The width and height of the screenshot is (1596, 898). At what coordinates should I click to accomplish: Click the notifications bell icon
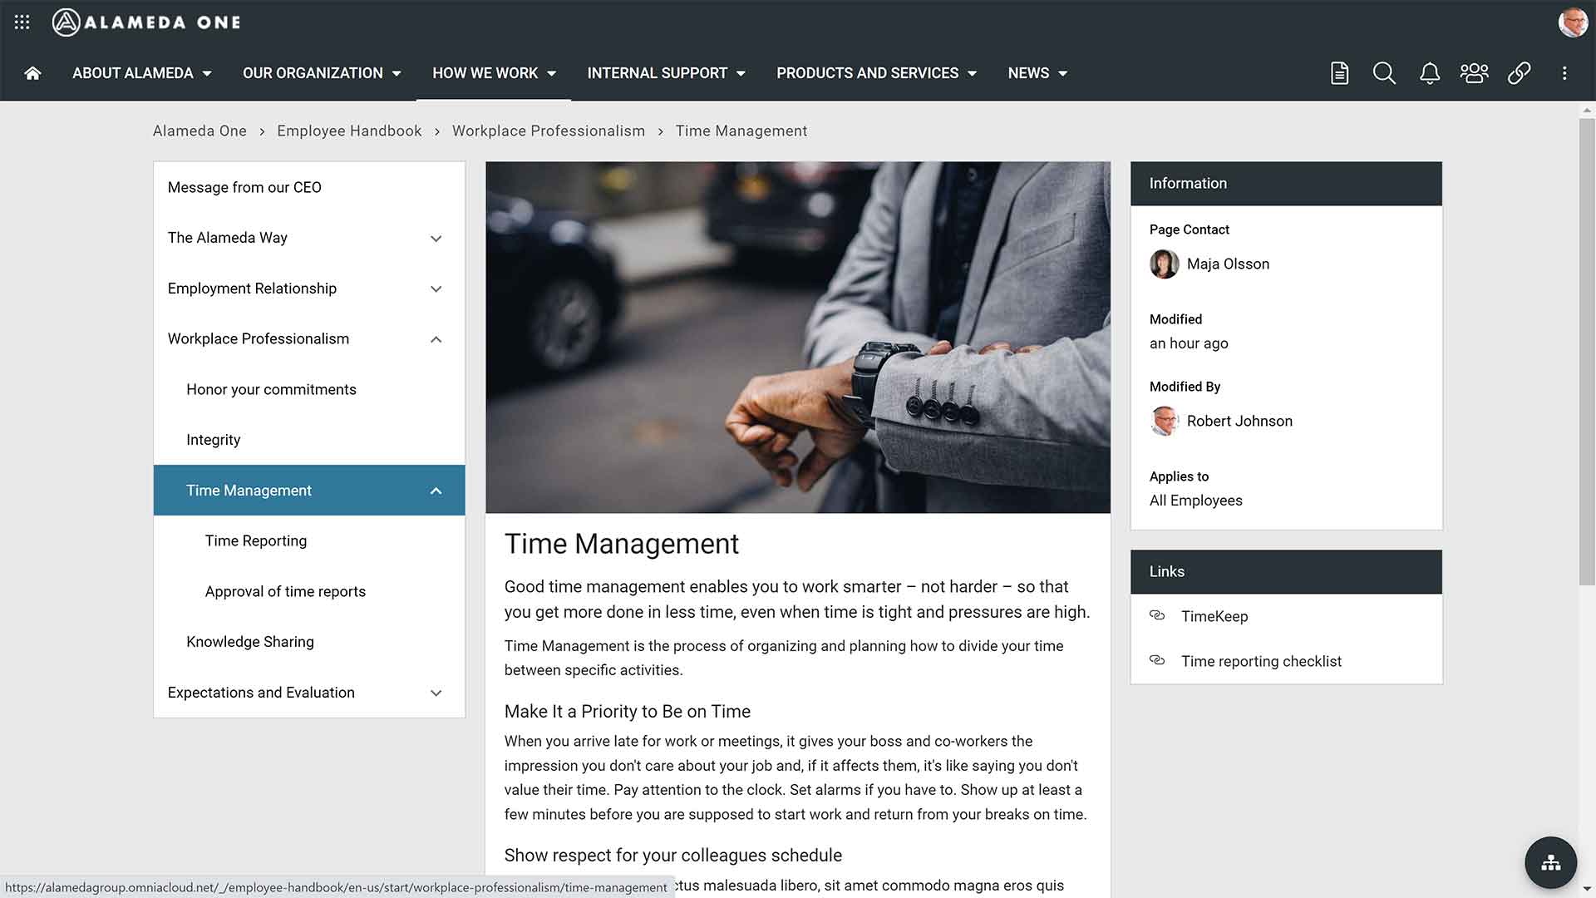click(1428, 72)
